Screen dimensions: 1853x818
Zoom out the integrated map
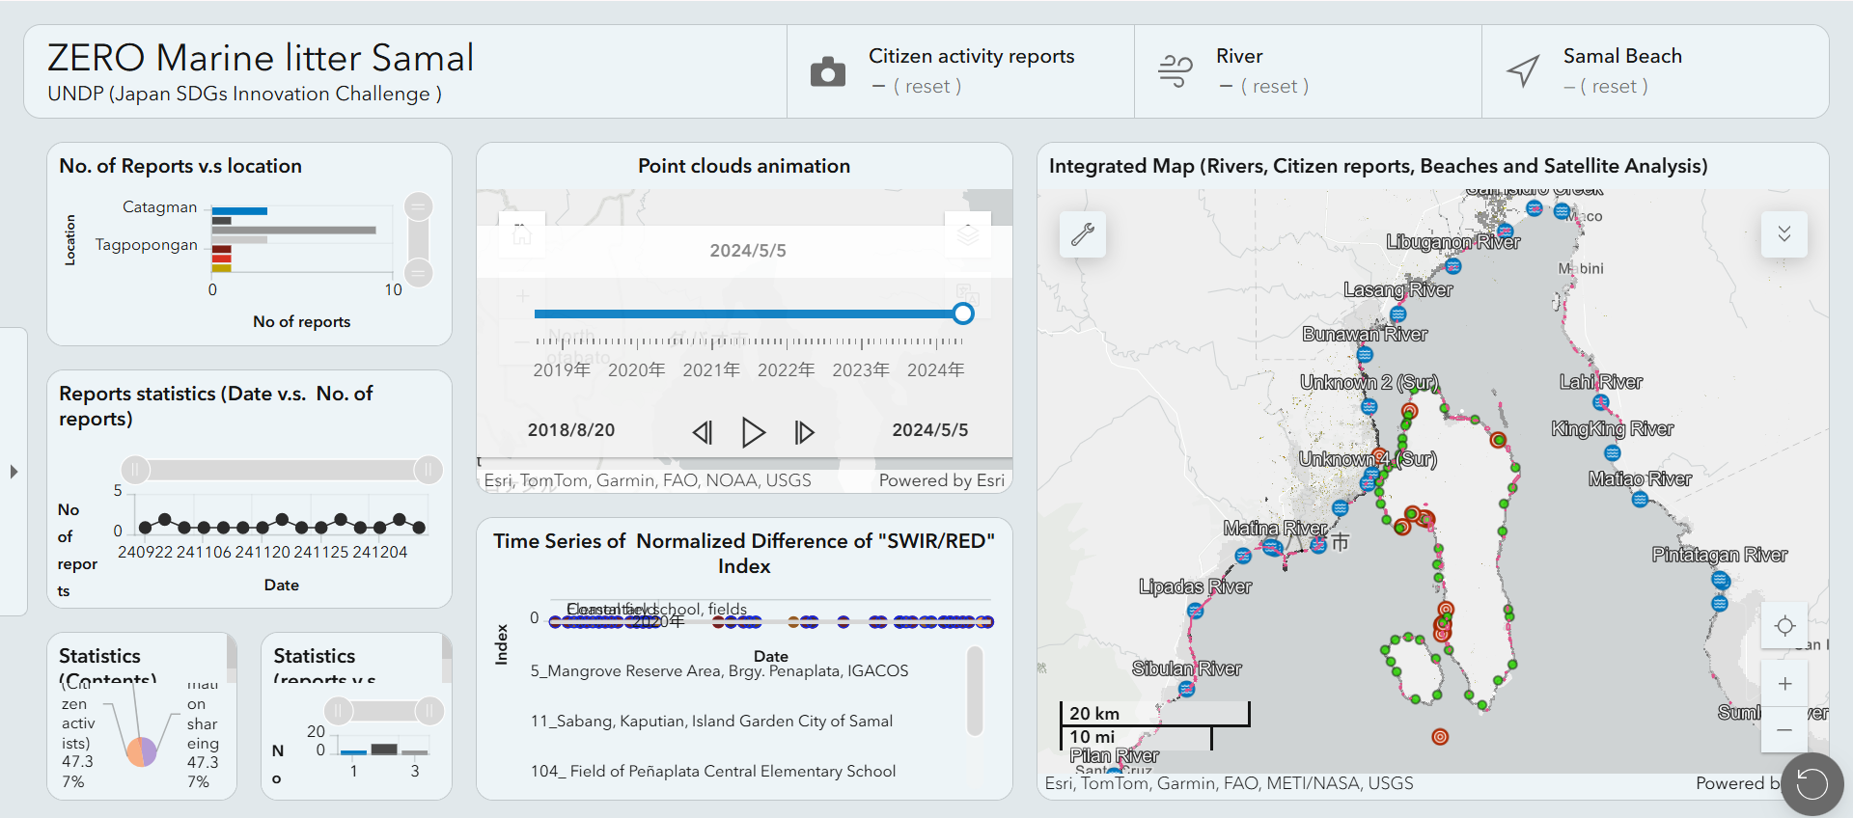1784,730
